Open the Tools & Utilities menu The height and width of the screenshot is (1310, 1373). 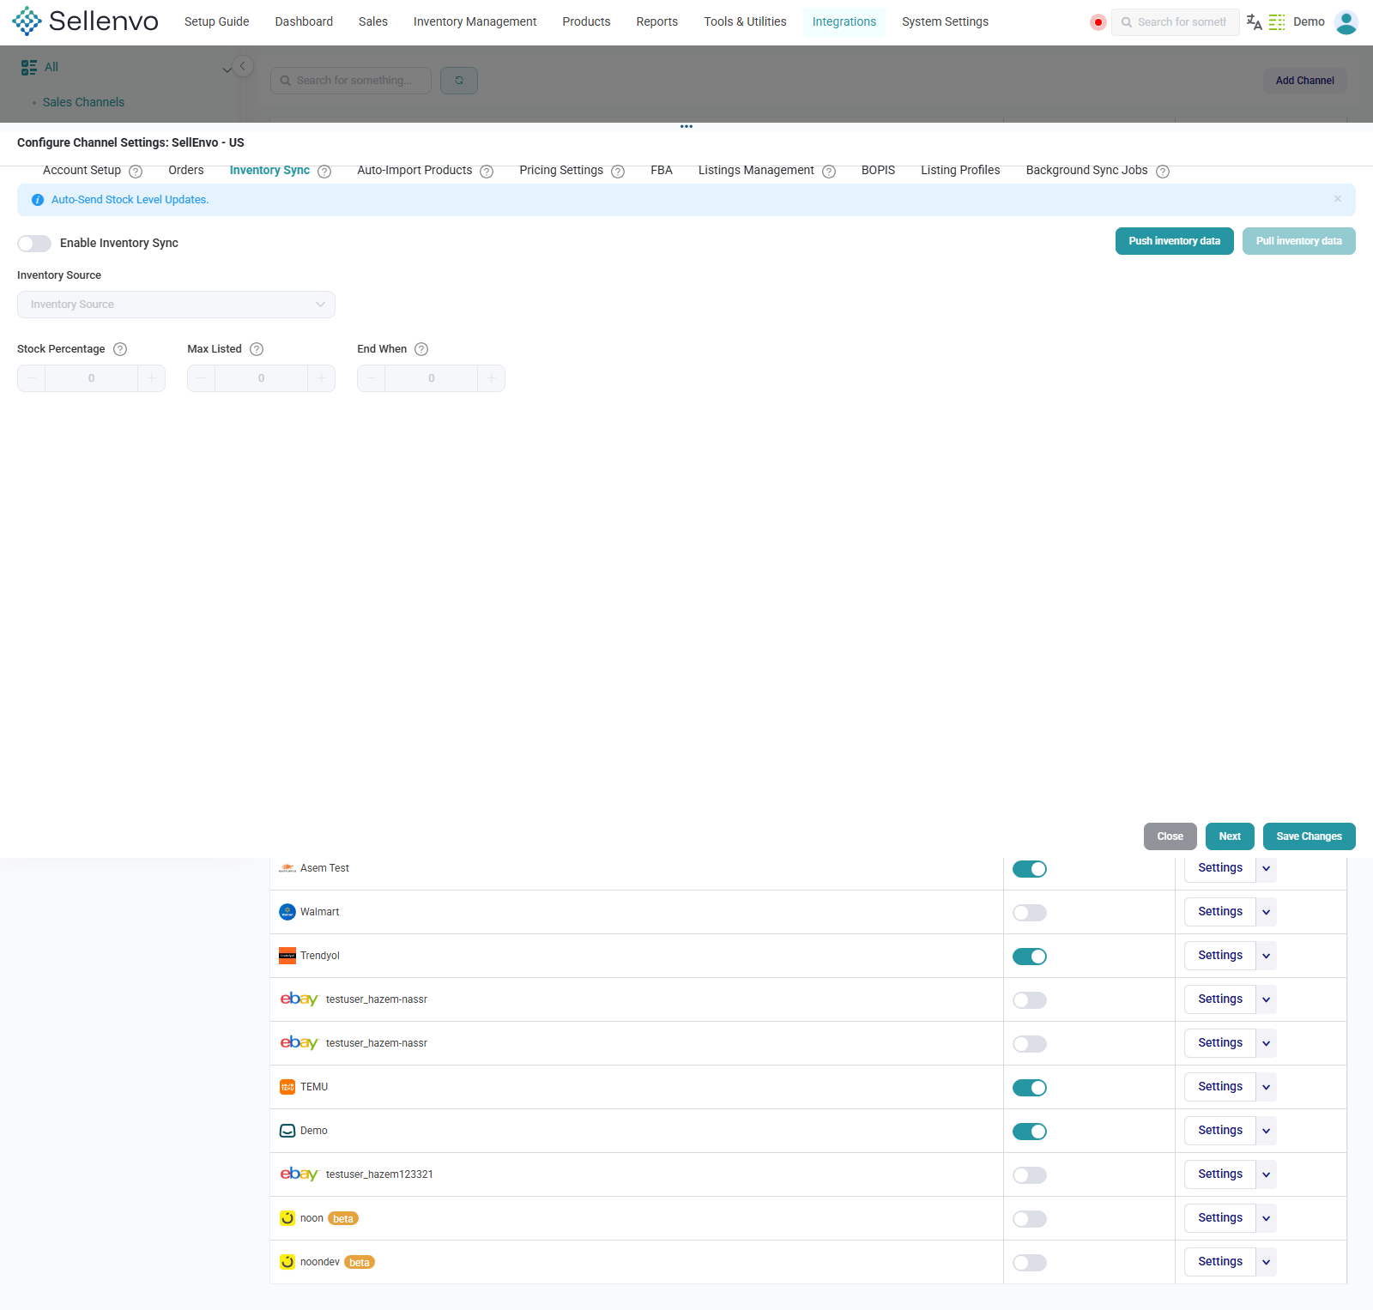(x=745, y=21)
